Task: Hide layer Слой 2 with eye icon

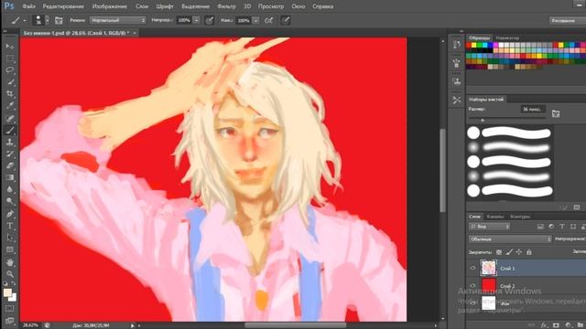Action: coord(472,286)
